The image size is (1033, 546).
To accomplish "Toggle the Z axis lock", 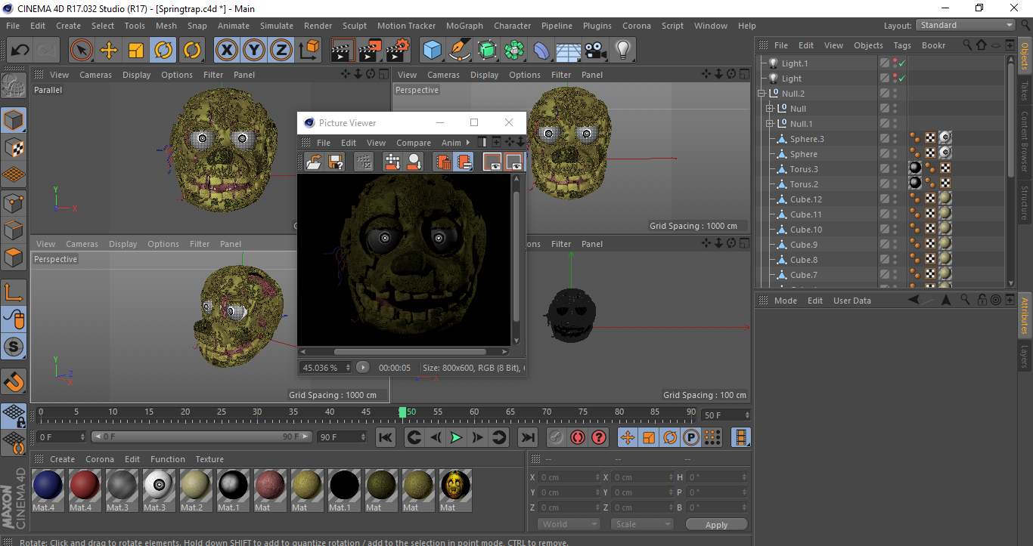I will coord(281,51).
